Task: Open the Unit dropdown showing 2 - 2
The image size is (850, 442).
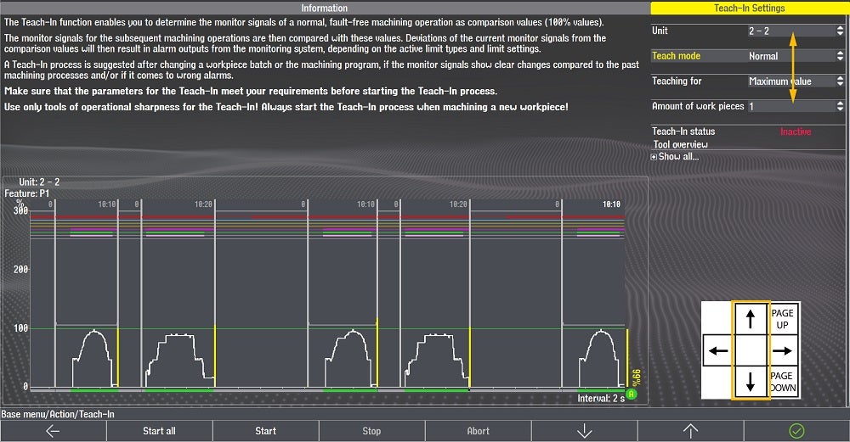Action: click(795, 31)
